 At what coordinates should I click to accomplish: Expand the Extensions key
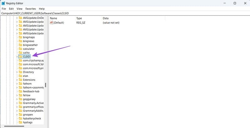point(17,80)
